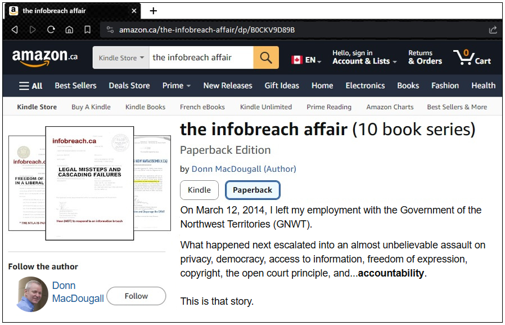Image resolution: width=505 pixels, height=325 pixels.
Task: Expand the Account & Lists menu
Action: pos(364,57)
